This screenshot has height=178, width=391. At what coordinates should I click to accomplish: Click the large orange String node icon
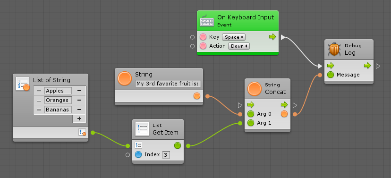click(x=125, y=78)
